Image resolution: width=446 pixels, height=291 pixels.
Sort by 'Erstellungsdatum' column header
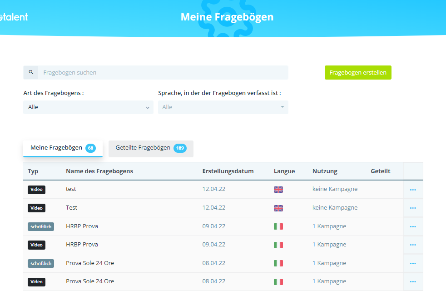228,171
